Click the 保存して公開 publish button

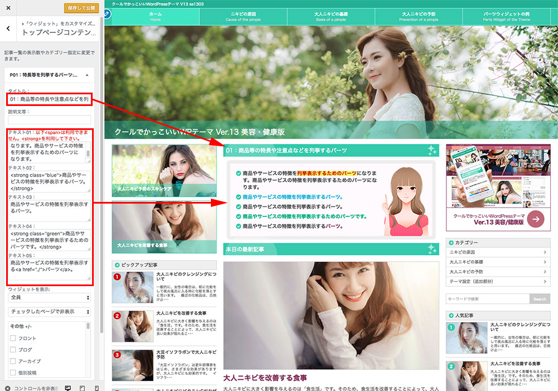coord(81,8)
